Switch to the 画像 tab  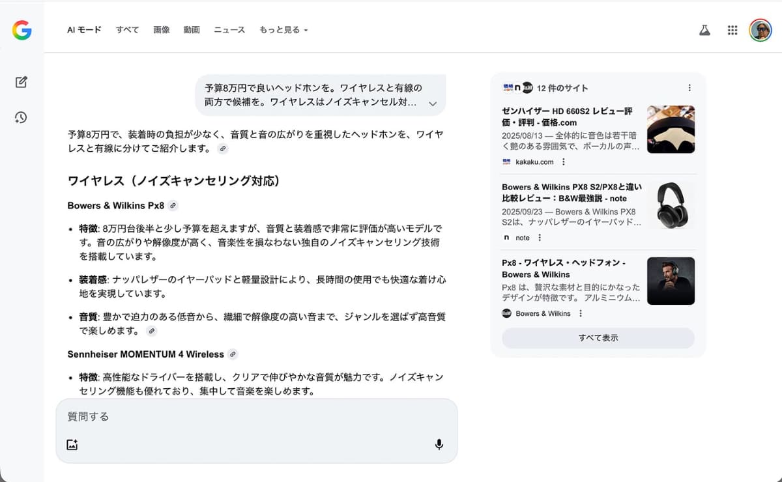[162, 30]
